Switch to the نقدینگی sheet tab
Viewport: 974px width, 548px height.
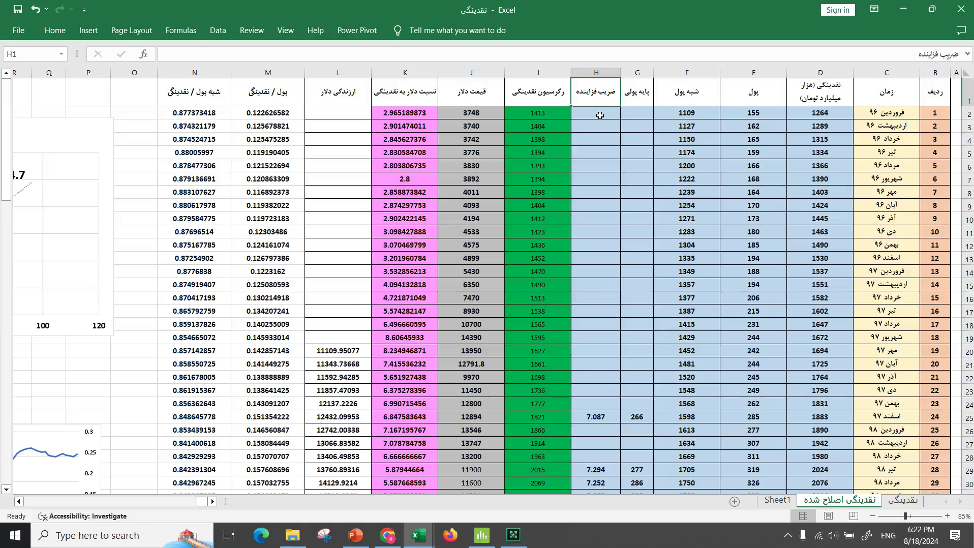pos(903,500)
